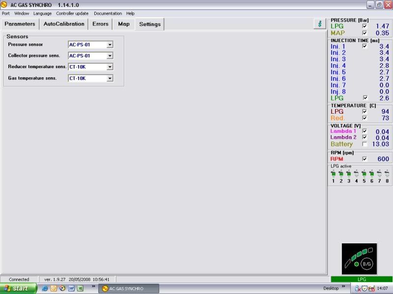The width and height of the screenshot is (393, 294).
Task: Click the Windows start button
Action: [18, 289]
